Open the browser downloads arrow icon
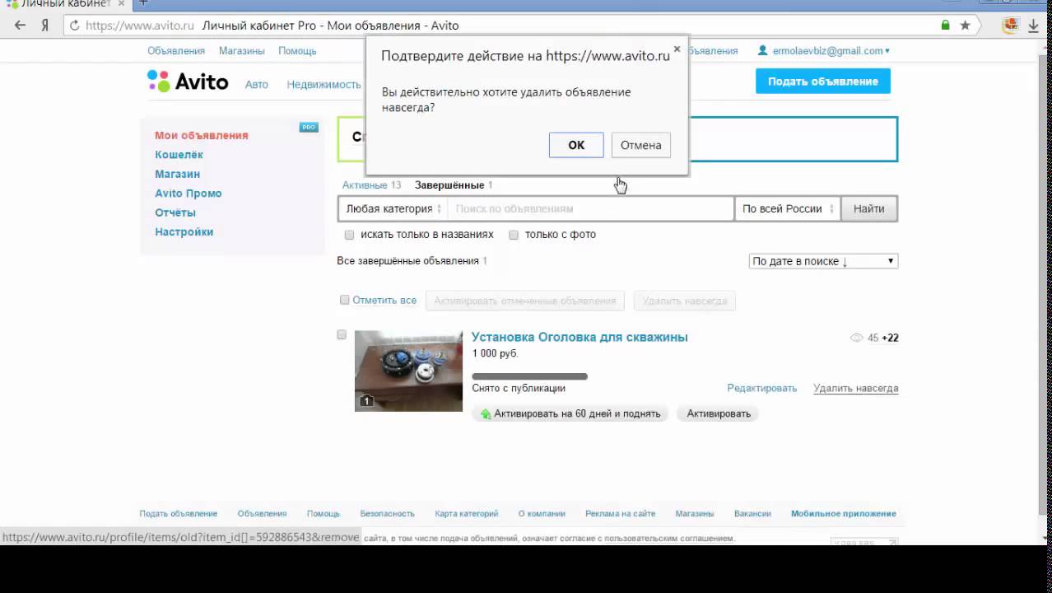Image resolution: width=1052 pixels, height=593 pixels. [x=1034, y=26]
